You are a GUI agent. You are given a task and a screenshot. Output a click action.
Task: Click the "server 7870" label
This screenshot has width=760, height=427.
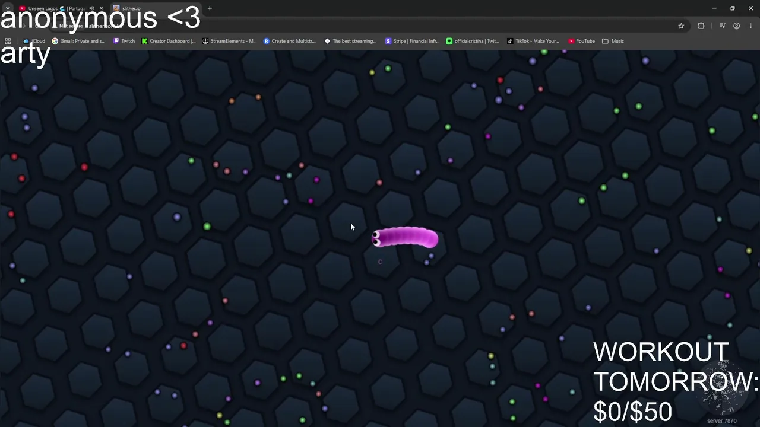point(721,421)
